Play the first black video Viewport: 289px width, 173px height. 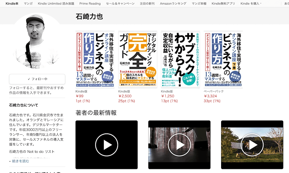coord(106,145)
